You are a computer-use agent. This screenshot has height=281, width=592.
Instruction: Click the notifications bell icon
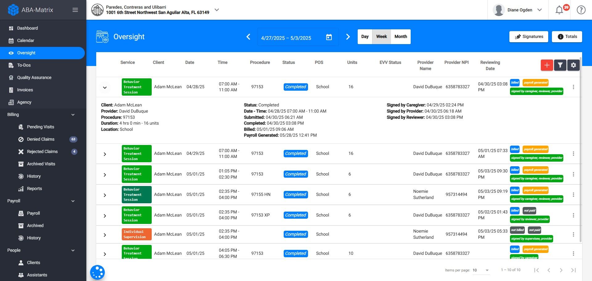coord(559,10)
